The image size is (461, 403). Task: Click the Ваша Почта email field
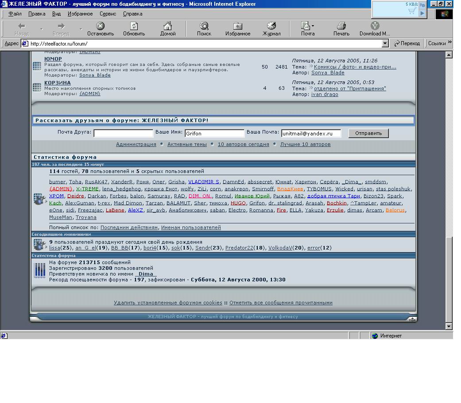click(311, 133)
